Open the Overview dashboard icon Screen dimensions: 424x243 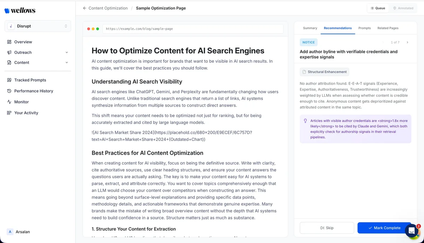(x=9, y=42)
